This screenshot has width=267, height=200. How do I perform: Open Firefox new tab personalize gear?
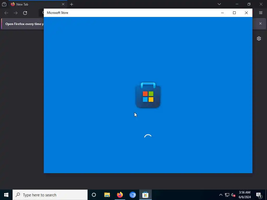coord(259,39)
